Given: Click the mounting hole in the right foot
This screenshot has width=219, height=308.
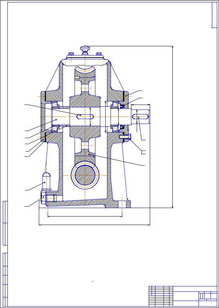Looking at the screenshot, I should click(122, 204).
